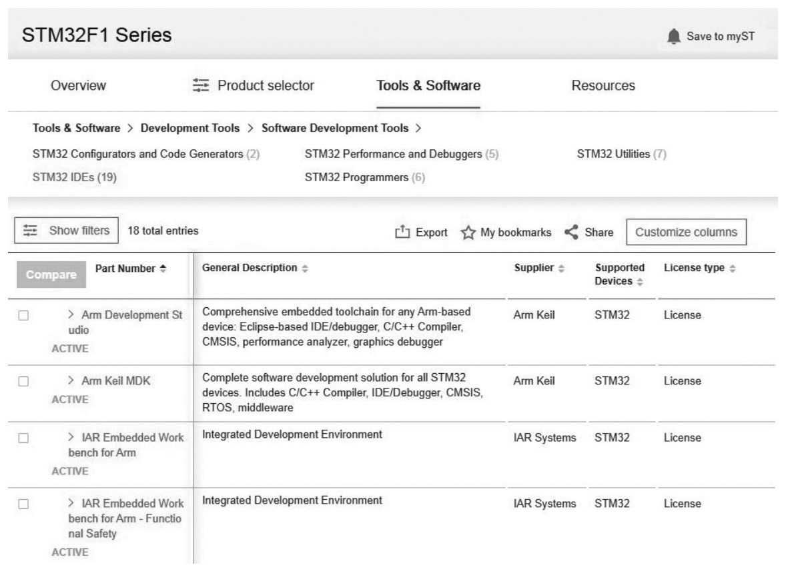The height and width of the screenshot is (571, 786).
Task: Expand the Arm Keil MDK row
Action: point(71,381)
